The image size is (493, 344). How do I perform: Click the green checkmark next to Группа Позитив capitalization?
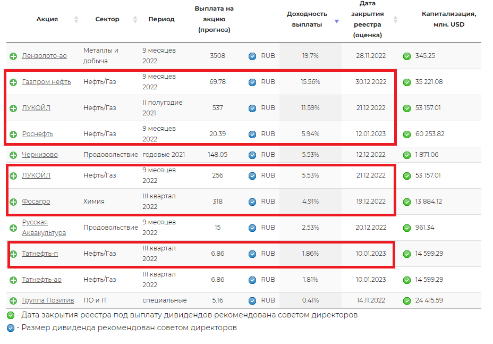[x=407, y=300]
